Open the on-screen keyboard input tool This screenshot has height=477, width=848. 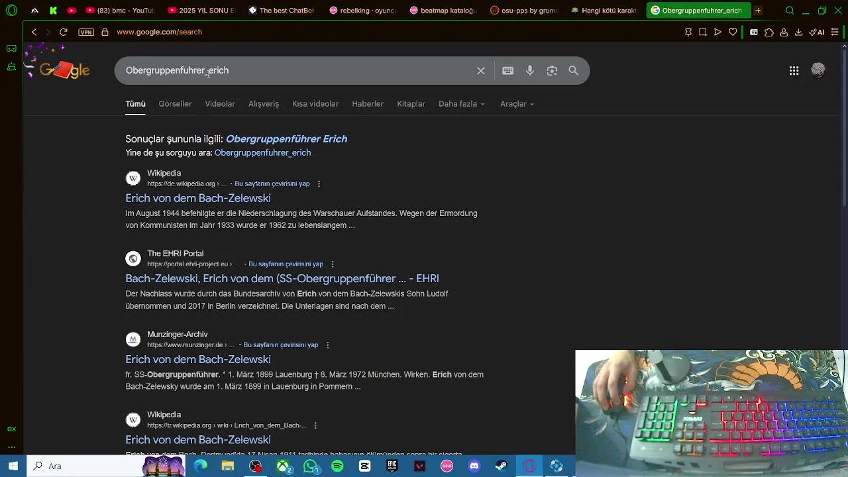508,71
